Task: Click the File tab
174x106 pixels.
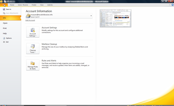Action: click(4, 5)
